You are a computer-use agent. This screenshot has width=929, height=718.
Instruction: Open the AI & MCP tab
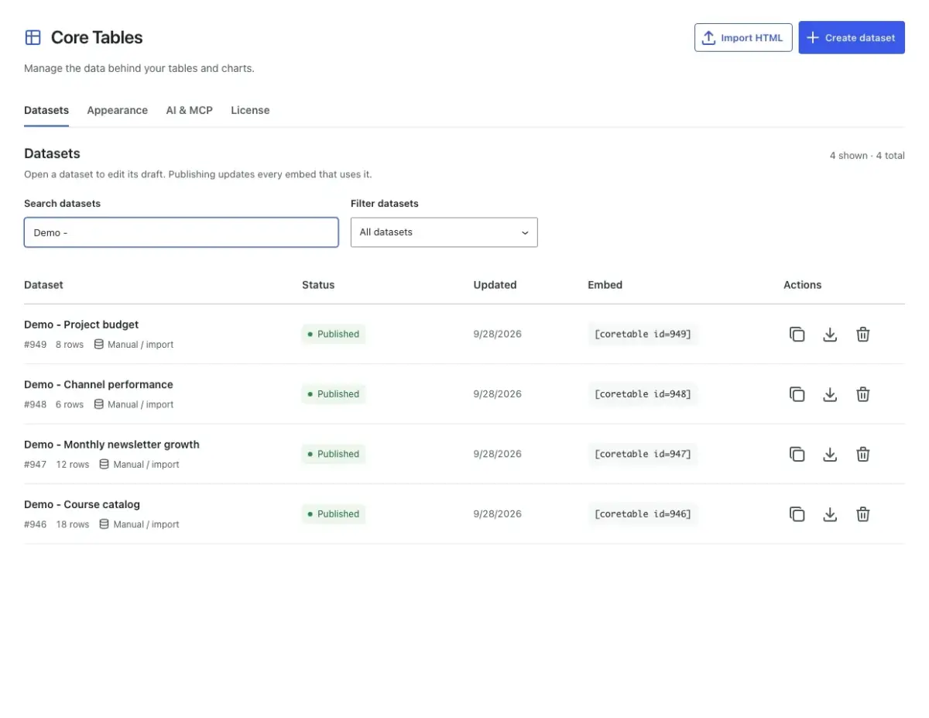tap(190, 110)
